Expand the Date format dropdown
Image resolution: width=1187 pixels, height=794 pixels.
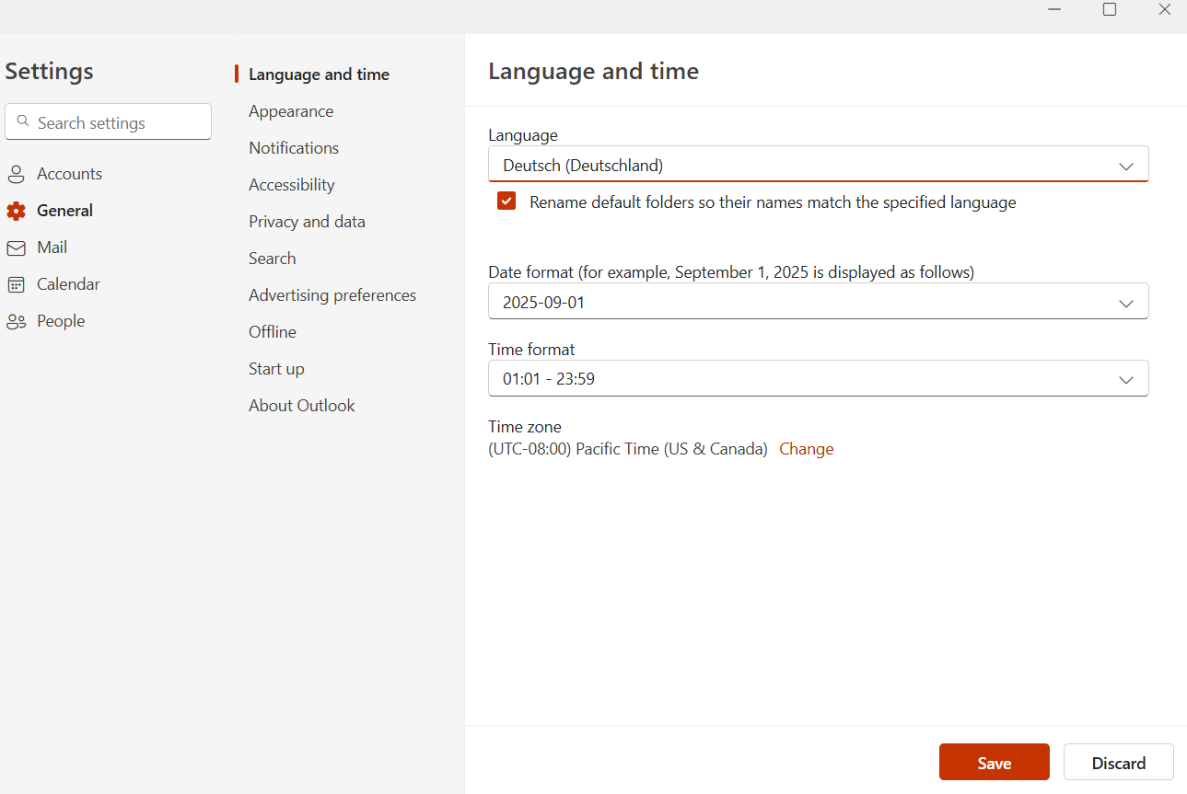(818, 302)
